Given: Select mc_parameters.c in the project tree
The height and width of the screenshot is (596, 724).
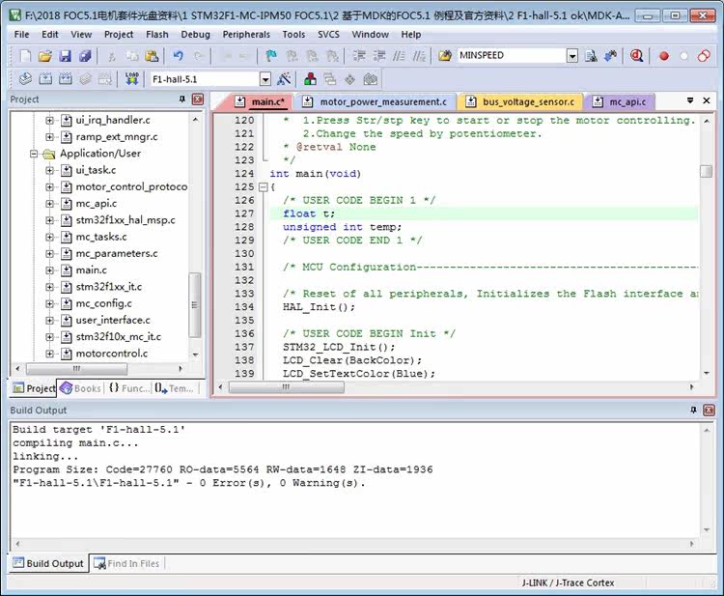Looking at the screenshot, I should pyautogui.click(x=117, y=254).
